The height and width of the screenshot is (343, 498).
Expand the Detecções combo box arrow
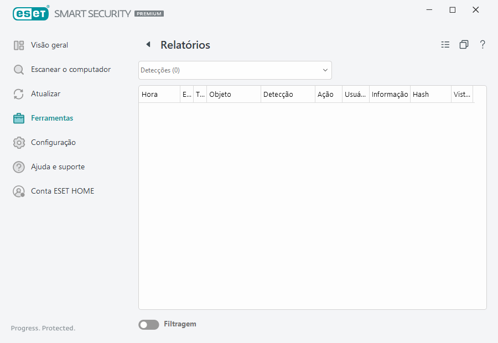pos(325,70)
